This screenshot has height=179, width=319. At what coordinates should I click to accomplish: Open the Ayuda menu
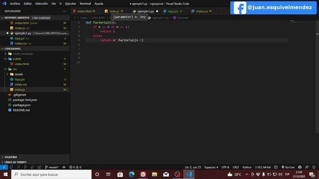99,3
